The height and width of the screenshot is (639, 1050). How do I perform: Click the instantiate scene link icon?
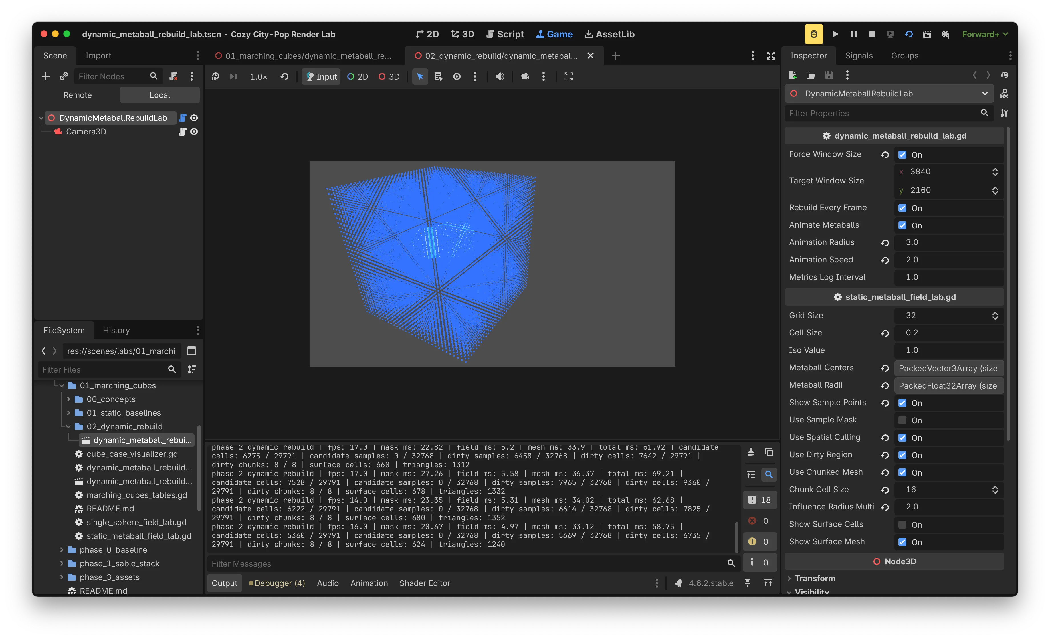click(64, 76)
